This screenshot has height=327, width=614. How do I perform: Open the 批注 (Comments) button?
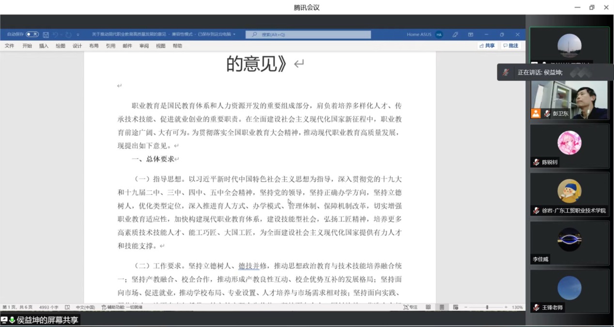coord(510,46)
